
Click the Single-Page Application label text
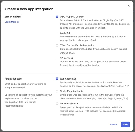pos(72,91)
